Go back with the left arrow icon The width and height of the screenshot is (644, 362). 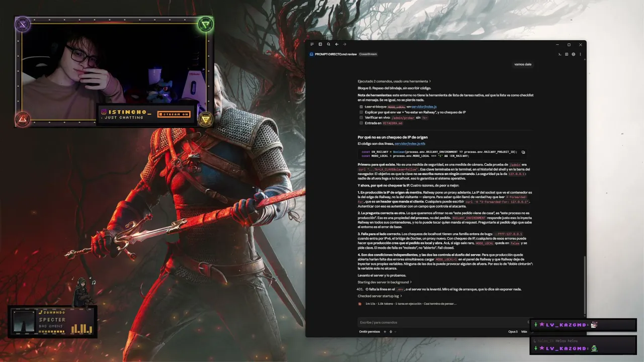click(337, 44)
